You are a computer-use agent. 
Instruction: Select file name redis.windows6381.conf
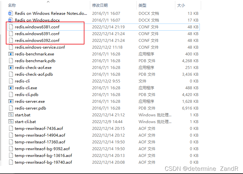click(37, 27)
